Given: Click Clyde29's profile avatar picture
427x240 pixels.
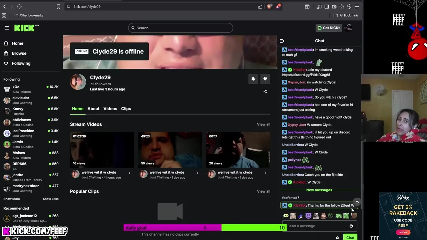Looking at the screenshot, I should point(78,82).
